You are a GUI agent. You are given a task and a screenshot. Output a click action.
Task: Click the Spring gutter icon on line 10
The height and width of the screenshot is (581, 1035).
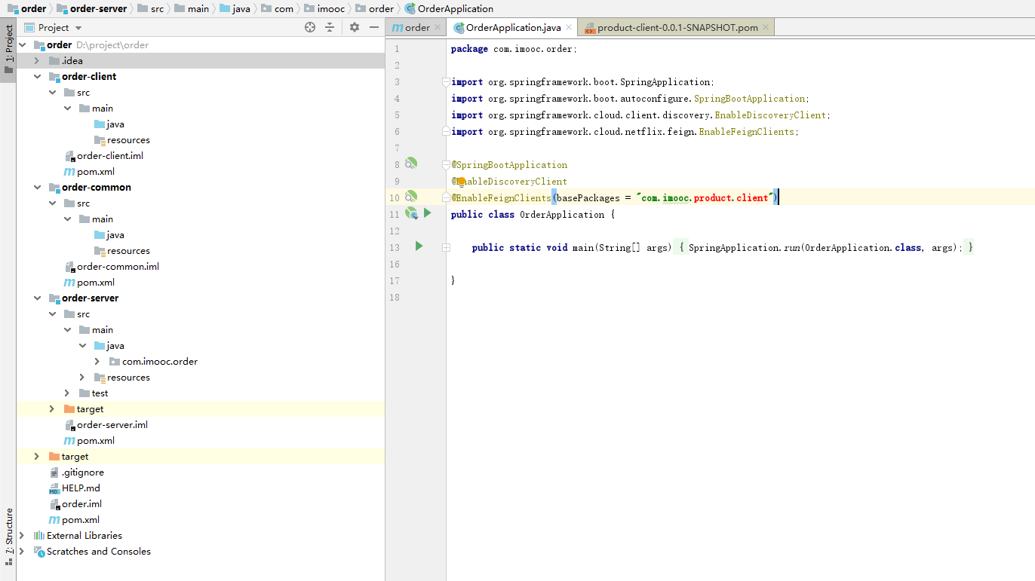pyautogui.click(x=410, y=197)
